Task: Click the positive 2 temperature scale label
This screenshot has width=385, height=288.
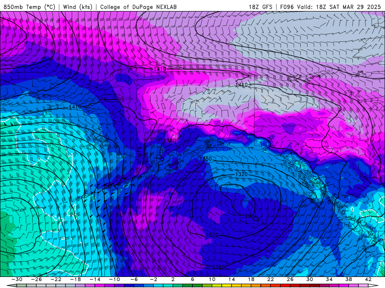Action: click(173, 279)
